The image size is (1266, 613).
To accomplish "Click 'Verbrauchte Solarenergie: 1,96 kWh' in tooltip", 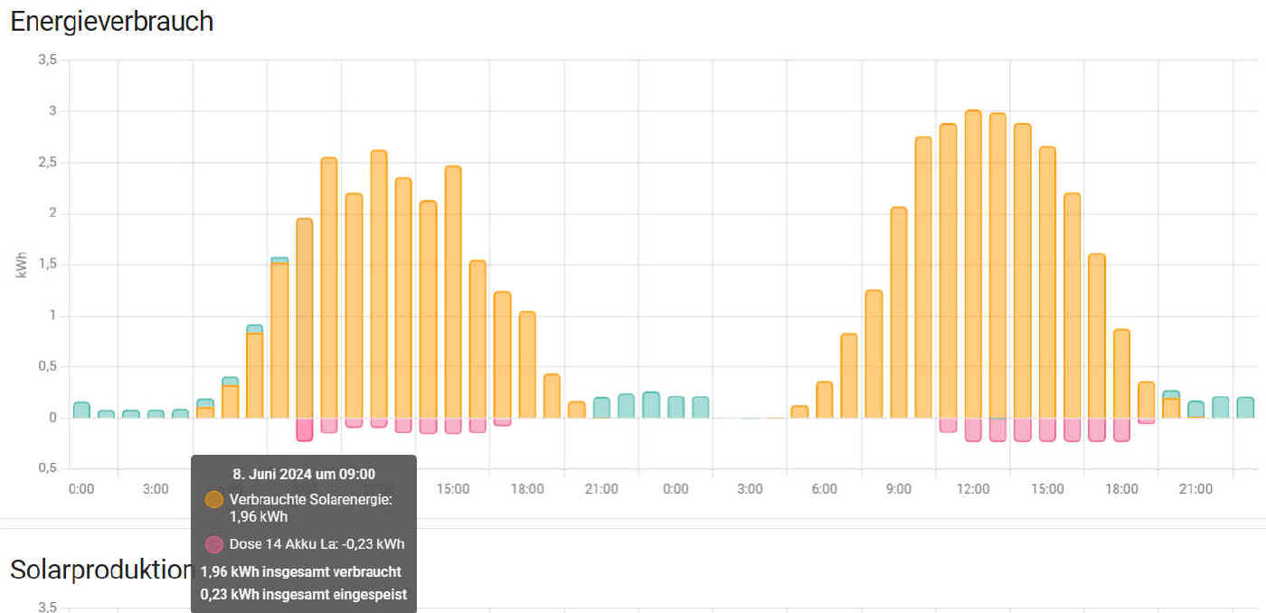I will [311, 508].
